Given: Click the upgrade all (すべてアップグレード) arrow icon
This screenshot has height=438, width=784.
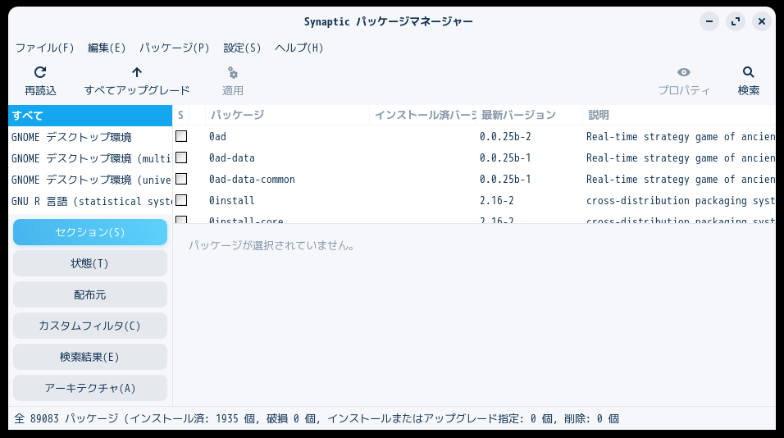Looking at the screenshot, I should click(x=137, y=73).
